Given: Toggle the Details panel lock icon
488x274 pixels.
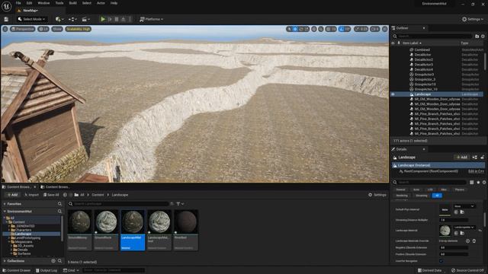Looking at the screenshot, I should pyautogui.click(x=482, y=158).
